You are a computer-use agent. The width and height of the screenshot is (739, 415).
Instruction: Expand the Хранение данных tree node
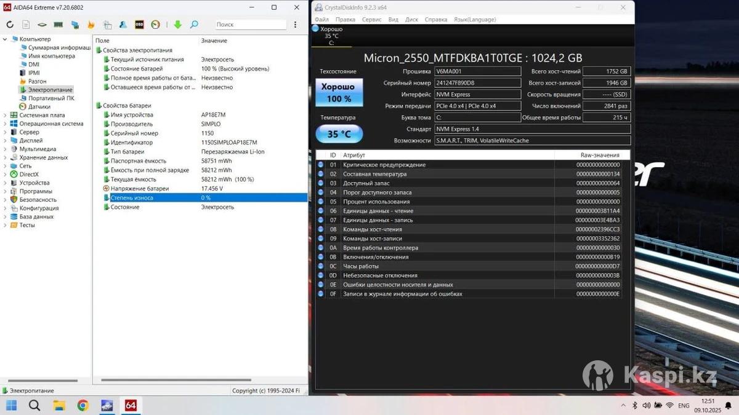tap(6, 157)
